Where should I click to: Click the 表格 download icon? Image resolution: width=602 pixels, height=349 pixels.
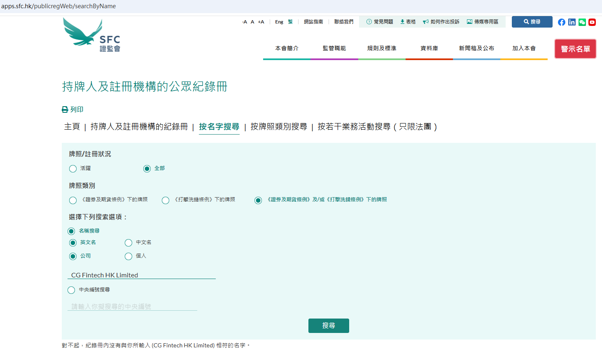point(402,22)
